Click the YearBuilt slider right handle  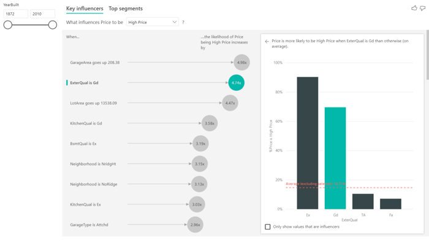click(53, 25)
